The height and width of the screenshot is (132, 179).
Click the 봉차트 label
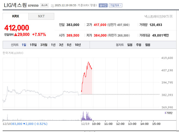click(120, 45)
